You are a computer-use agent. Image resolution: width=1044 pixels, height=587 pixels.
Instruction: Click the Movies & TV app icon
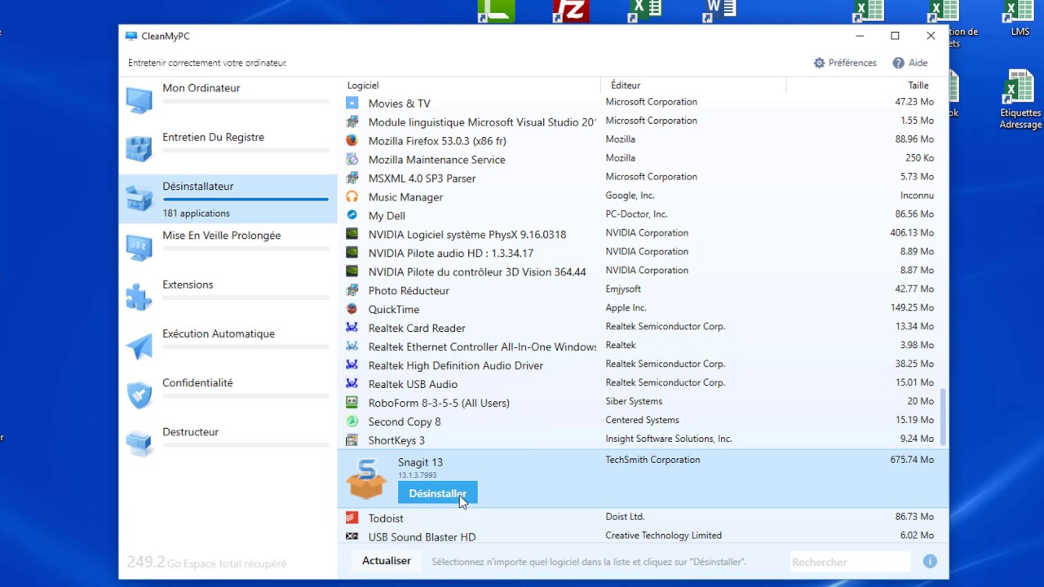pos(352,103)
